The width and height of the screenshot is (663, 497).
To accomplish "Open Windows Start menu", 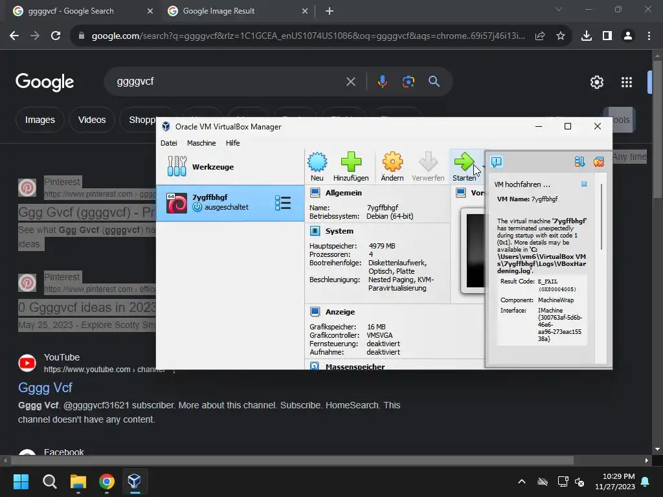I will pyautogui.click(x=21, y=481).
